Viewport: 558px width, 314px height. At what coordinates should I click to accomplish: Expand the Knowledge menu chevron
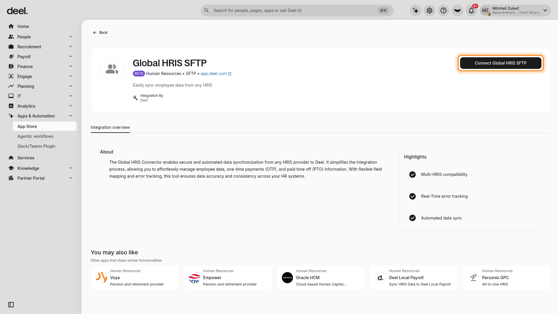71,168
